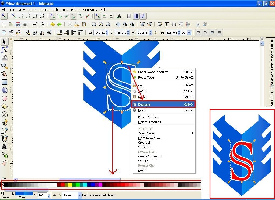Open Text and Font dialog toolbar icon
This screenshot has width=275, height=200.
(x=167, y=24)
